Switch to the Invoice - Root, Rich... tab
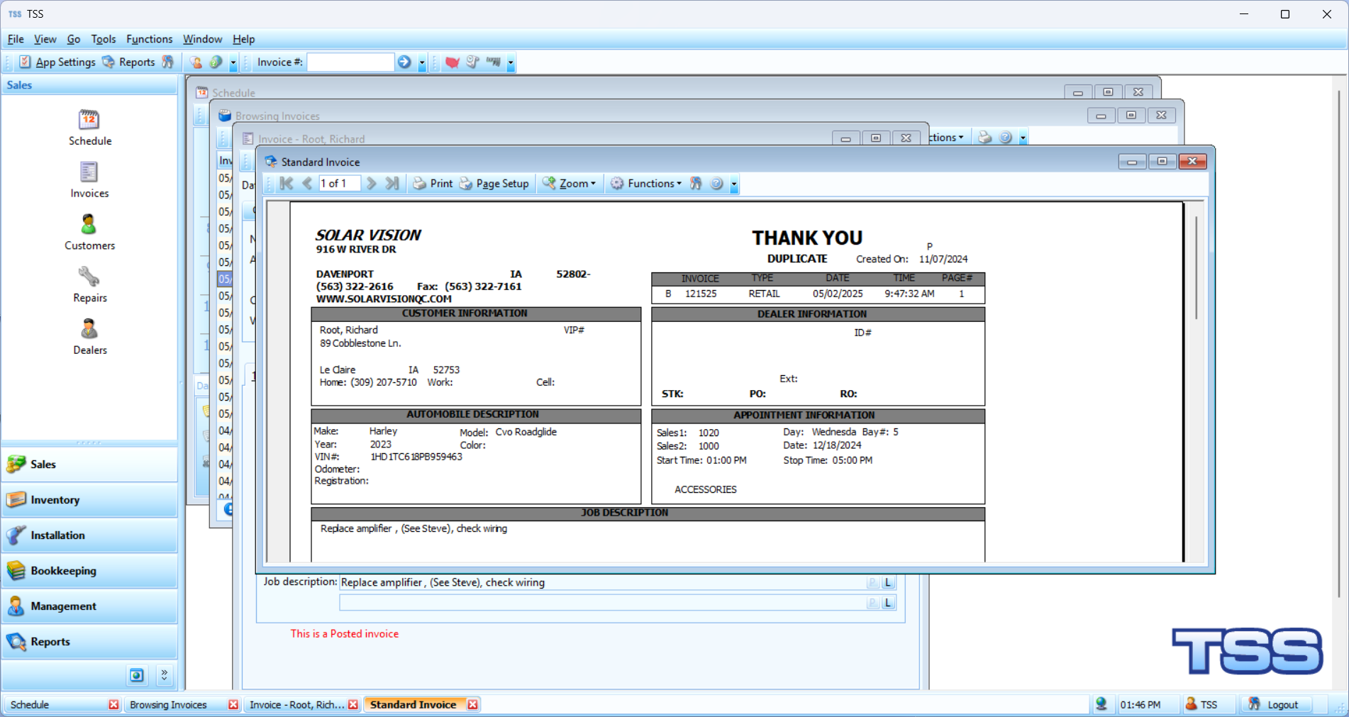This screenshot has height=717, width=1349. tap(303, 704)
